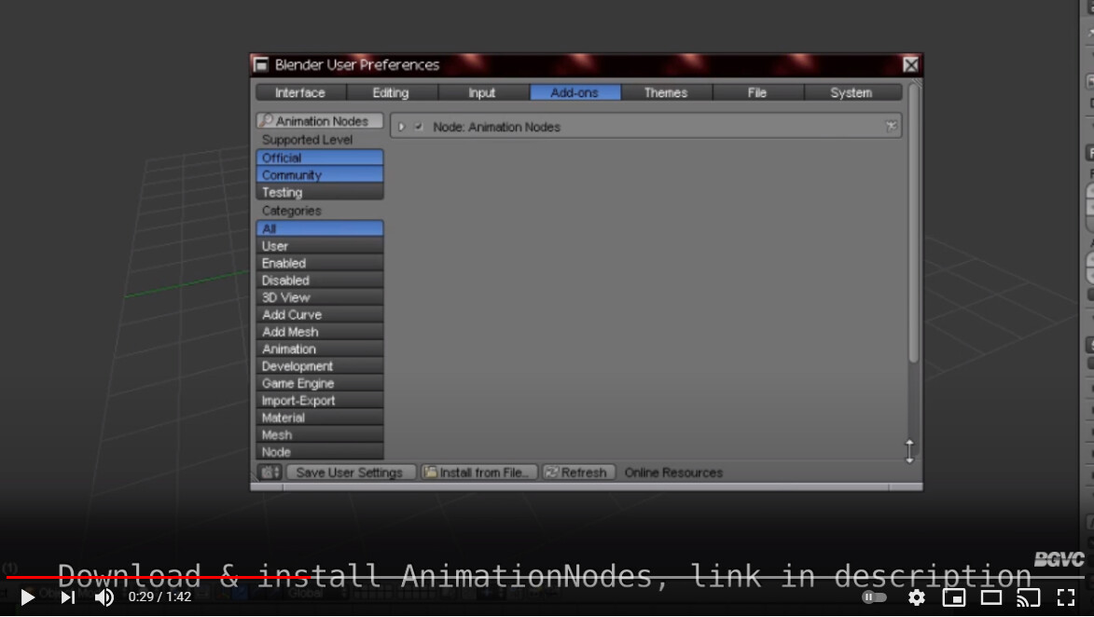Enter full screen mode
The height and width of the screenshot is (617, 1094).
pos(1066,597)
